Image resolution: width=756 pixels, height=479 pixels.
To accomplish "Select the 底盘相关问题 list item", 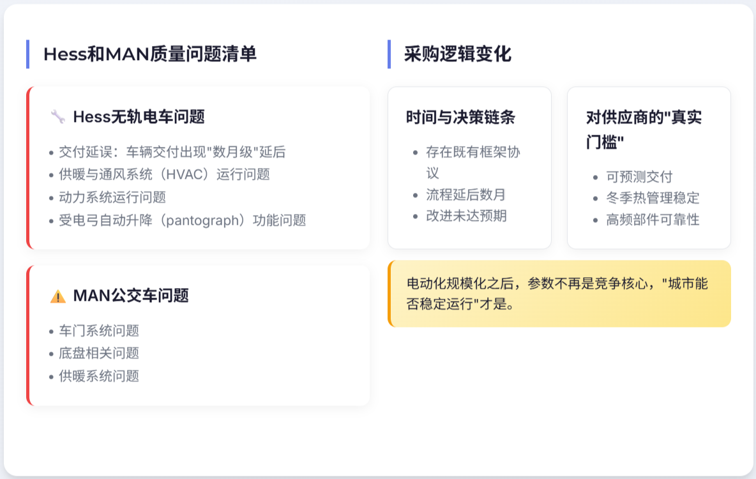I will [99, 353].
